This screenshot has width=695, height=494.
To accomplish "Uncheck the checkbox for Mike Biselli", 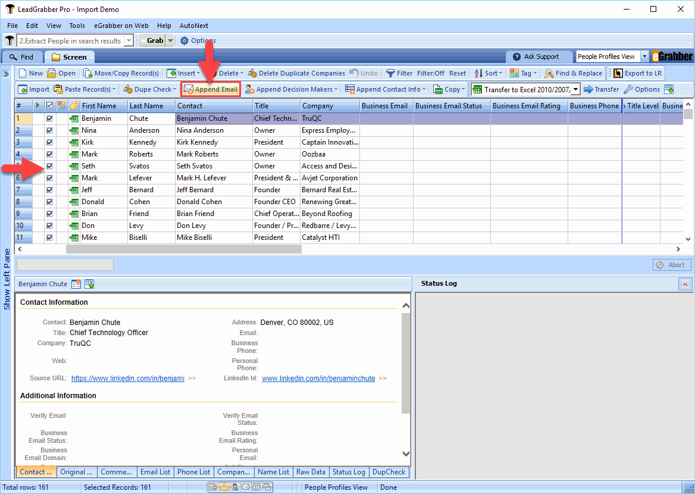I will click(x=49, y=237).
